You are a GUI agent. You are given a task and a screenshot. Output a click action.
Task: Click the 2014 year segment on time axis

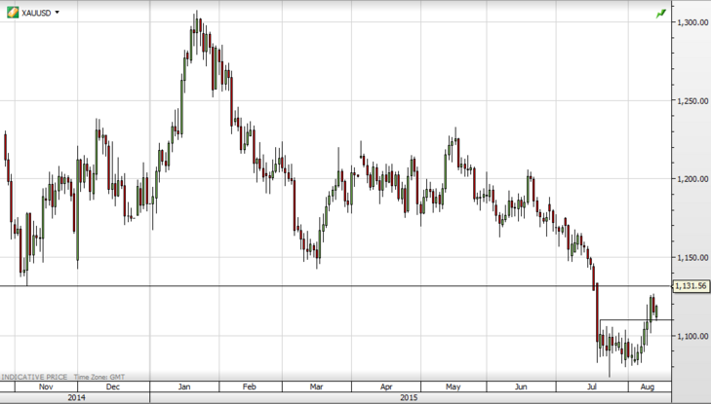click(76, 398)
